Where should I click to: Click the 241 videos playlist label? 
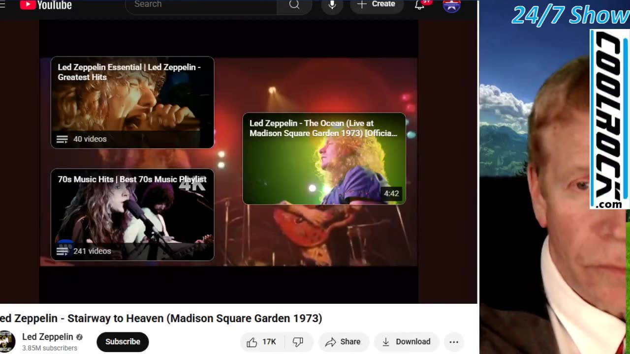(92, 251)
